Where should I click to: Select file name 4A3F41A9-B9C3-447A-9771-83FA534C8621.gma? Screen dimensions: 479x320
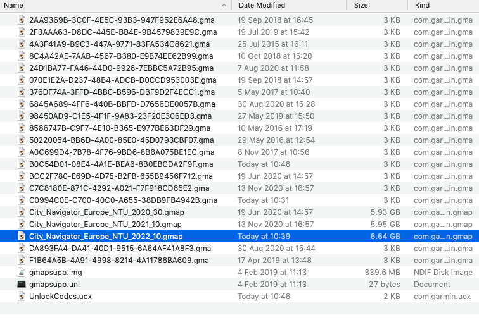click(x=120, y=44)
